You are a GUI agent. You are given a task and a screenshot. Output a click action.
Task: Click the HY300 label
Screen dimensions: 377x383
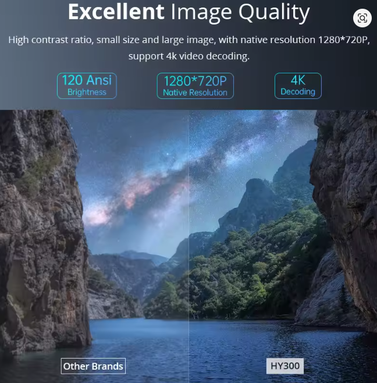tap(285, 366)
